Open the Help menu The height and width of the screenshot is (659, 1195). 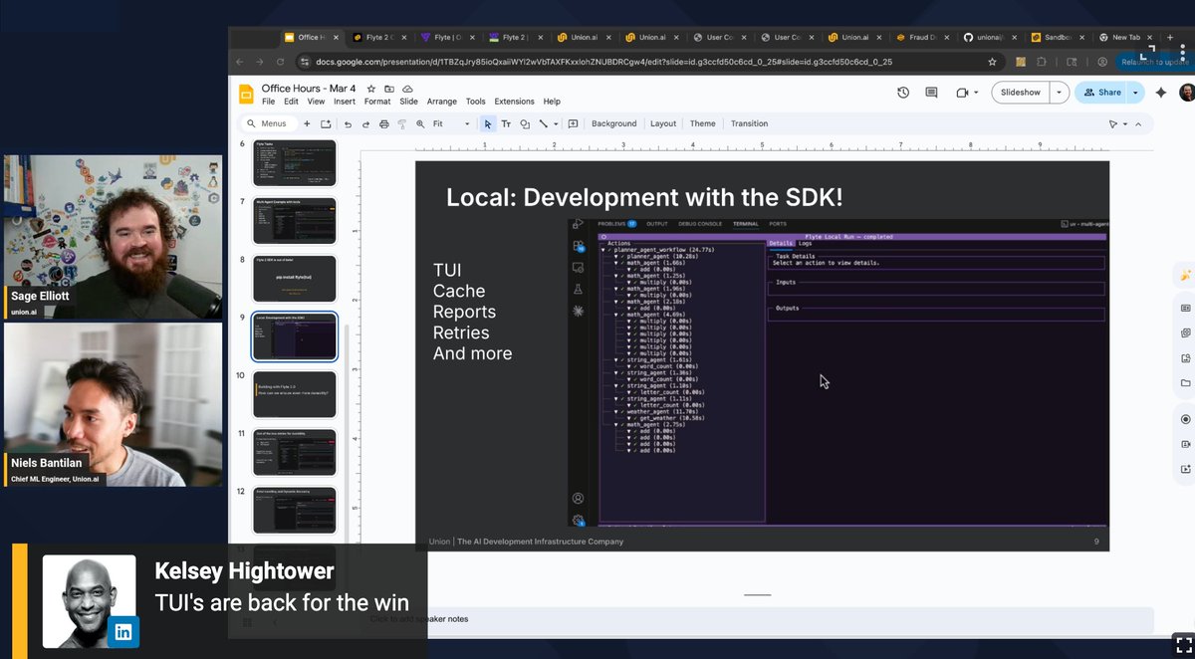(x=552, y=102)
